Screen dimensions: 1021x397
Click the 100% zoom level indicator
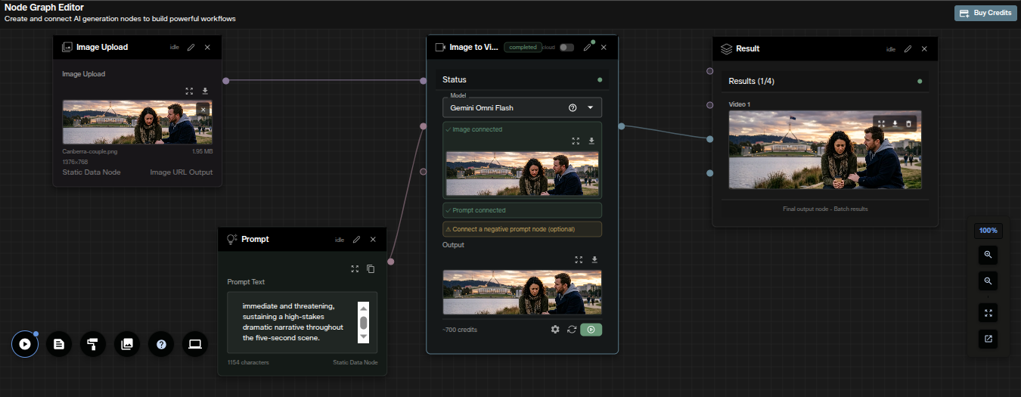coord(988,230)
